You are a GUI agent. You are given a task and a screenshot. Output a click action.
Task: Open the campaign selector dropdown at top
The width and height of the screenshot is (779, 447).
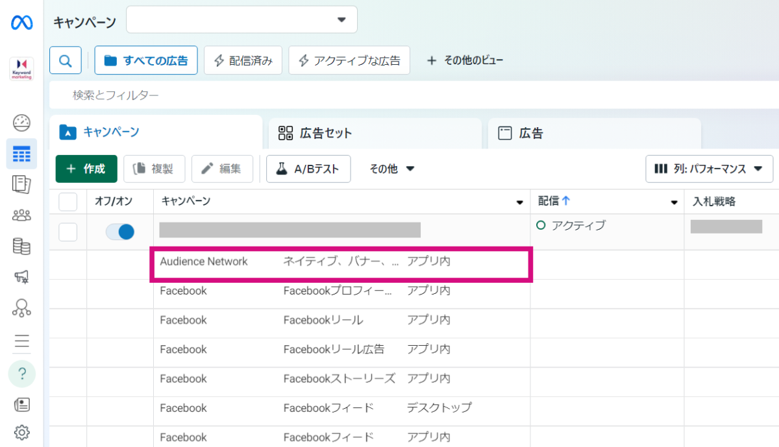coord(241,19)
